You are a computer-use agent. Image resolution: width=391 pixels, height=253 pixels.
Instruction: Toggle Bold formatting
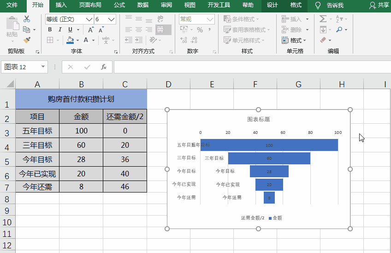tap(50, 30)
